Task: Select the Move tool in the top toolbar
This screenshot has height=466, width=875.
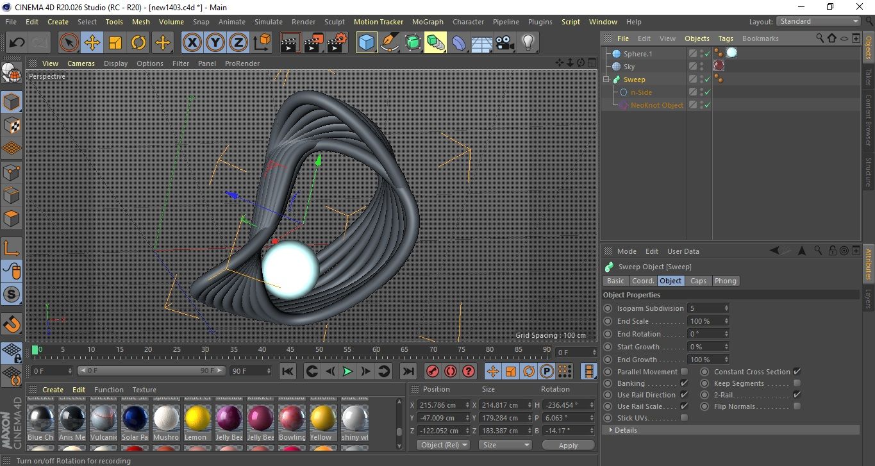Action: [92, 43]
